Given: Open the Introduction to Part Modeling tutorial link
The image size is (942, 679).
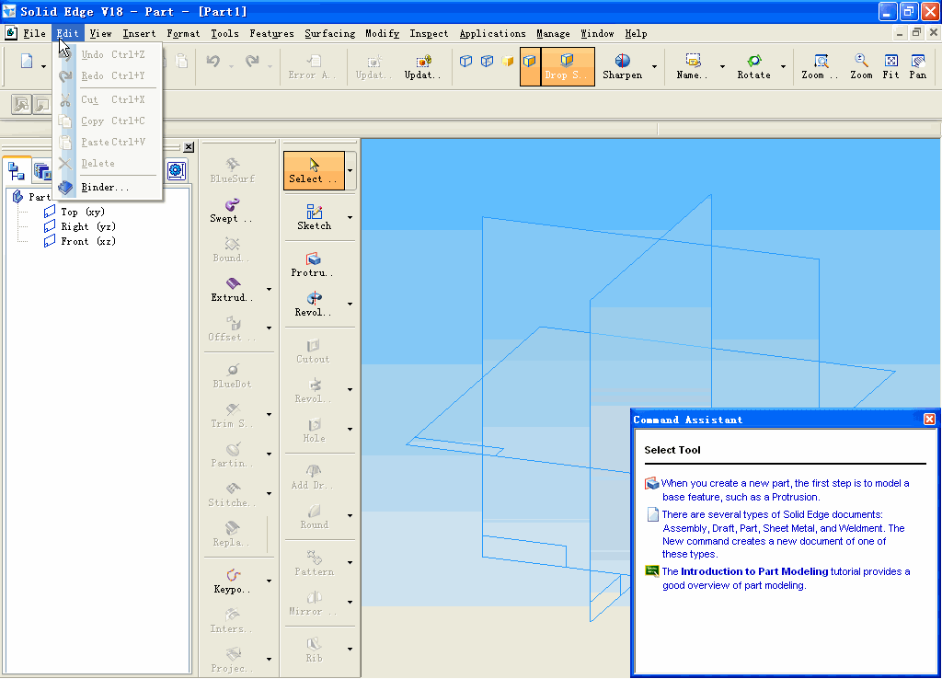Looking at the screenshot, I should [754, 571].
